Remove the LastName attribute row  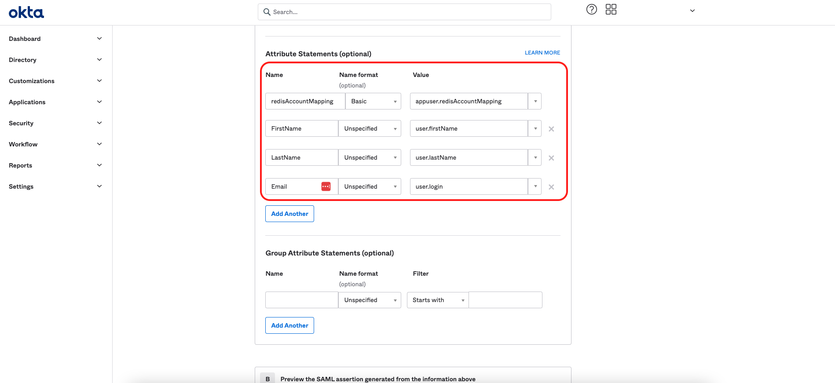551,158
